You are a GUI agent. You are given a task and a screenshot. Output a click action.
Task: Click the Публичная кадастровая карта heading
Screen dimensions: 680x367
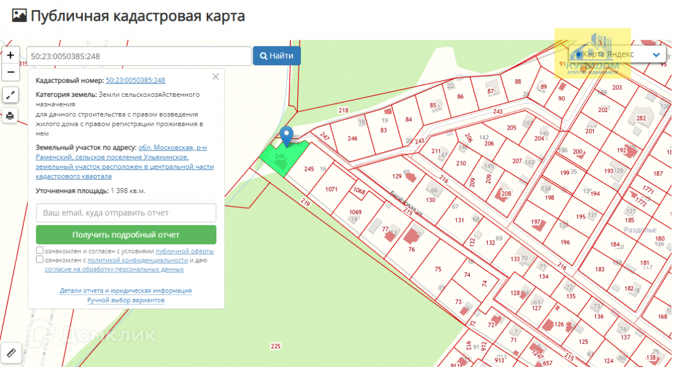pos(138,16)
